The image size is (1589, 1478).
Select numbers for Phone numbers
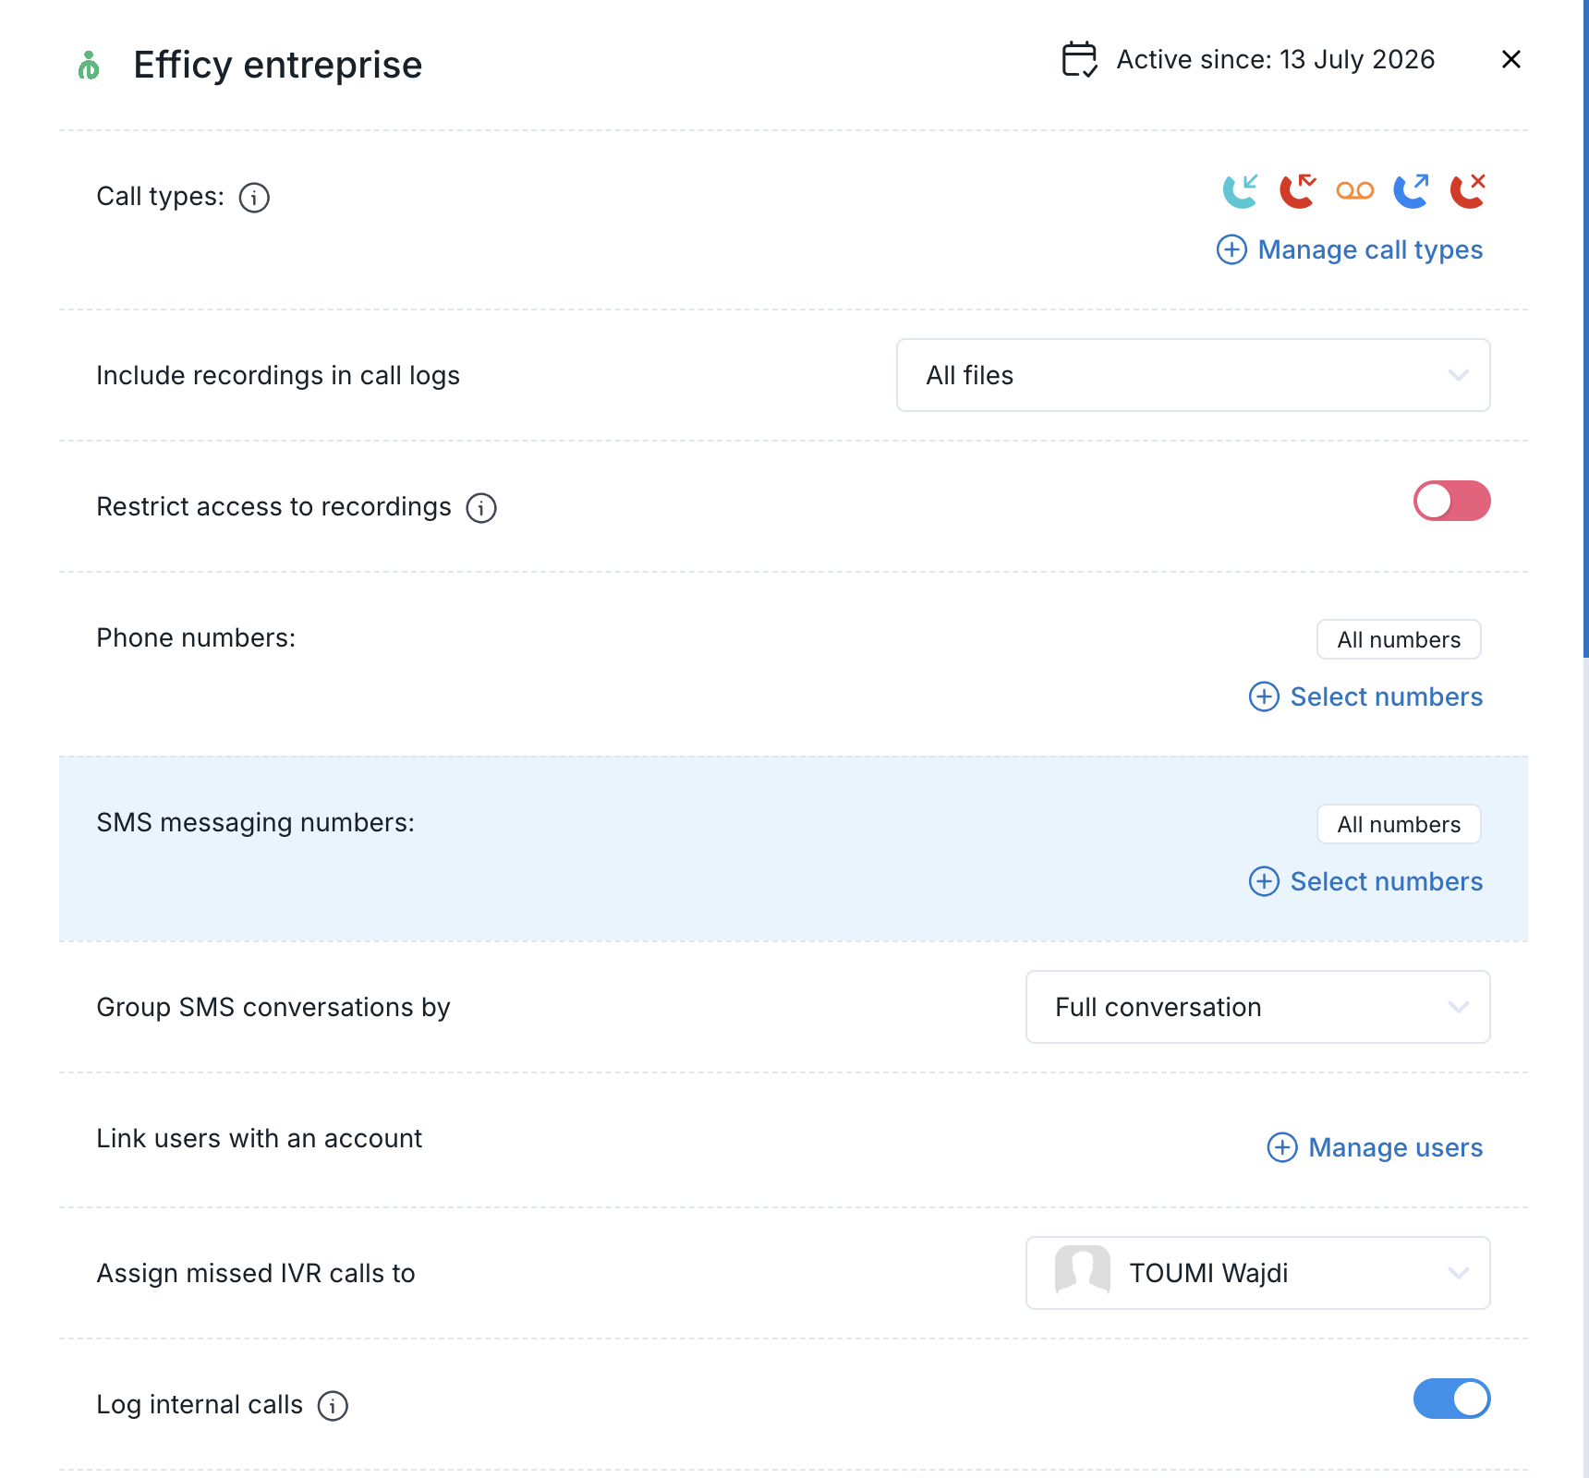pos(1365,697)
